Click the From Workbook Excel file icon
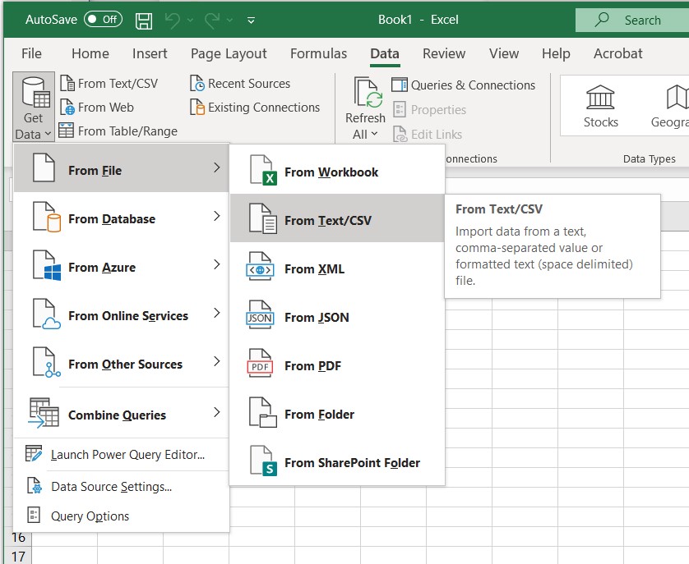Screen dimensions: 689x564 pos(263,170)
